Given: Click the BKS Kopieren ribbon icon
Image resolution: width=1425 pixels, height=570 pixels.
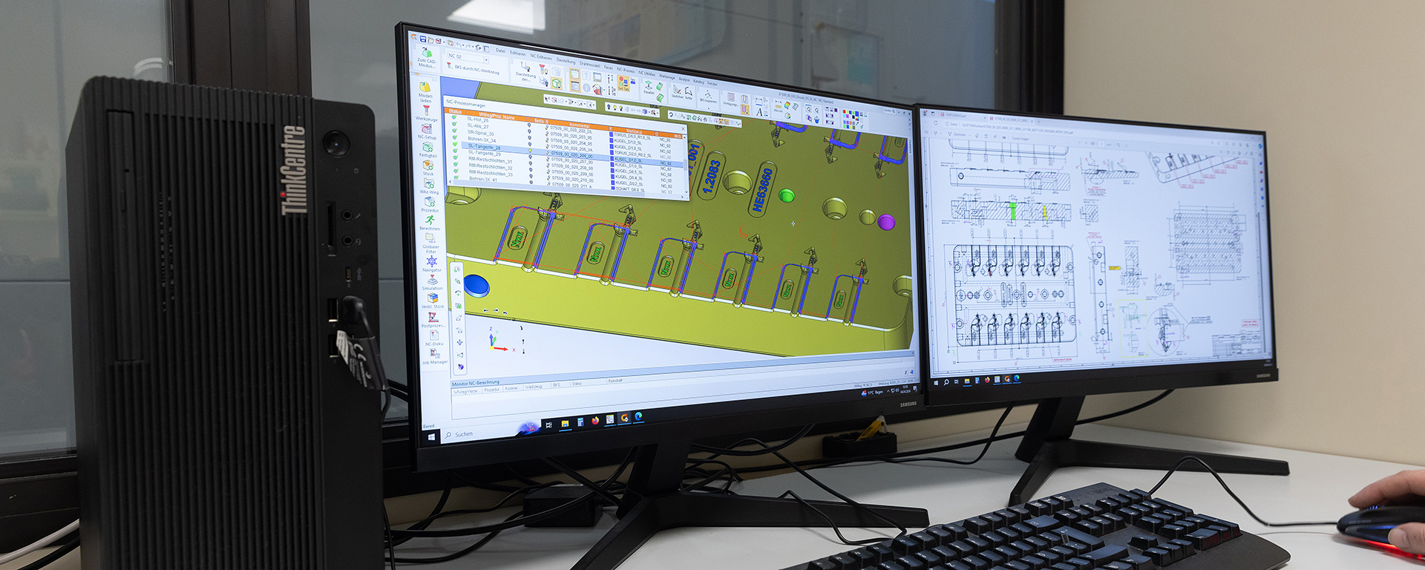Looking at the screenshot, I should click(708, 96).
